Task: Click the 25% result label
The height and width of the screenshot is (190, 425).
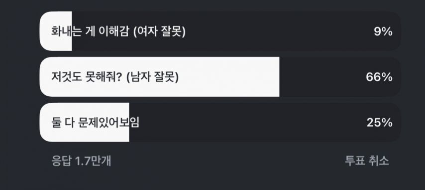Action: coord(379,123)
